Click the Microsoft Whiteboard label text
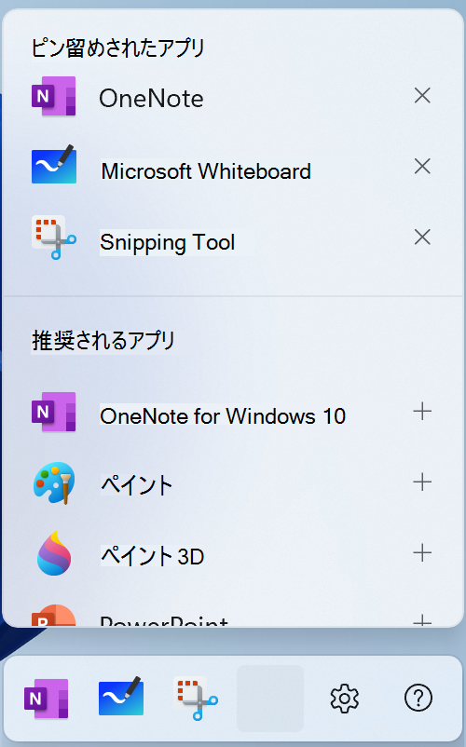Image resolution: width=466 pixels, height=747 pixels. 206,171
